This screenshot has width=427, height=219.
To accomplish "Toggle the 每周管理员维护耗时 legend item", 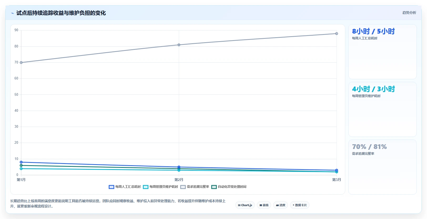I will click(x=160, y=187).
